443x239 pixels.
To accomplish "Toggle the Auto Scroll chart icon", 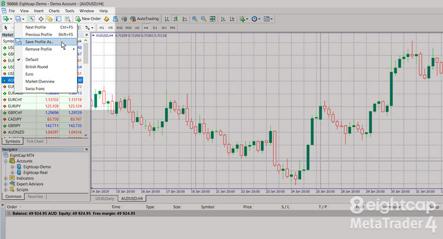I will (223, 19).
